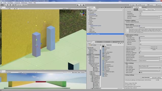
Task: Open the Lighting Mode dropdown
Action: tap(150, 28)
